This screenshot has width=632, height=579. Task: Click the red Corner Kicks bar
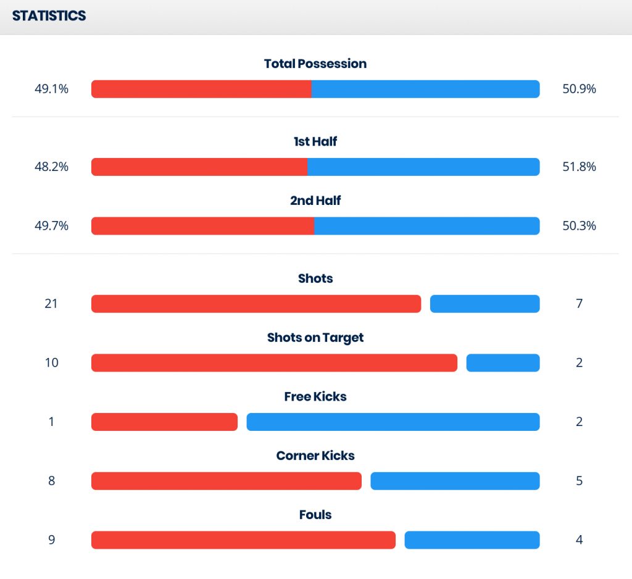click(226, 481)
